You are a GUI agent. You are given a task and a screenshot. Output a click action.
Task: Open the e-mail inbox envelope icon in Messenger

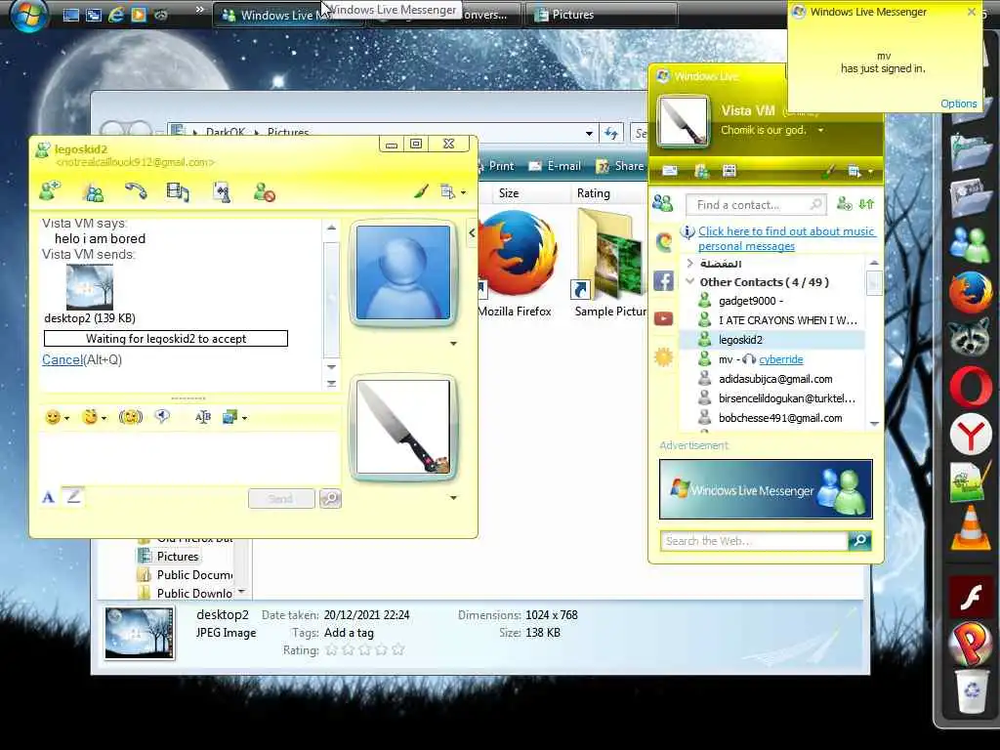670,170
